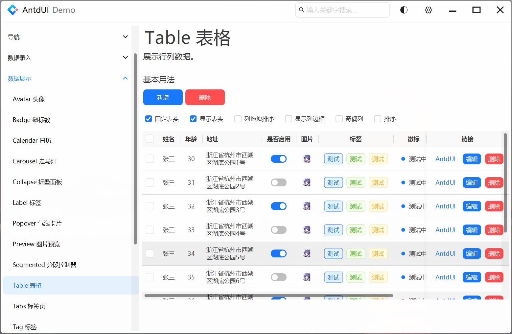Uncheck the 固定表头 checkbox
The height and width of the screenshot is (334, 512).
(149, 119)
